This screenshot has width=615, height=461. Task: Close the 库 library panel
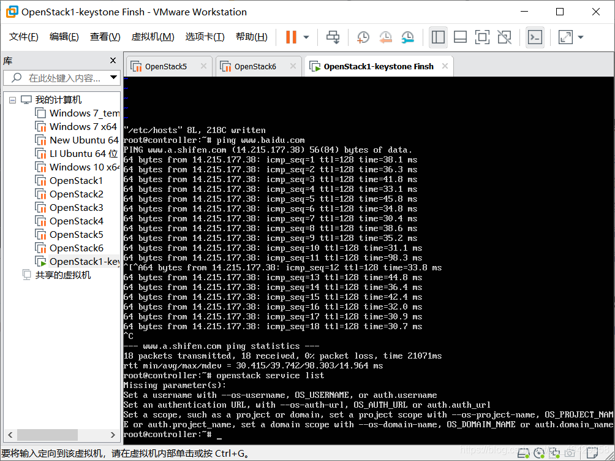point(113,61)
